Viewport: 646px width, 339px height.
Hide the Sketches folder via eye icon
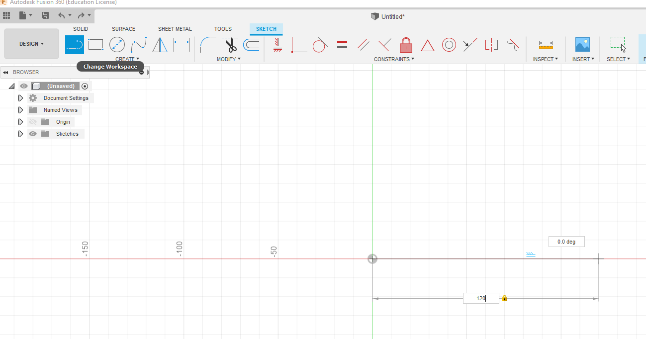pyautogui.click(x=33, y=134)
